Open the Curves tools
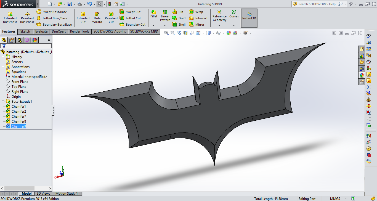Viewport: 377px width, 201px height. click(x=234, y=14)
